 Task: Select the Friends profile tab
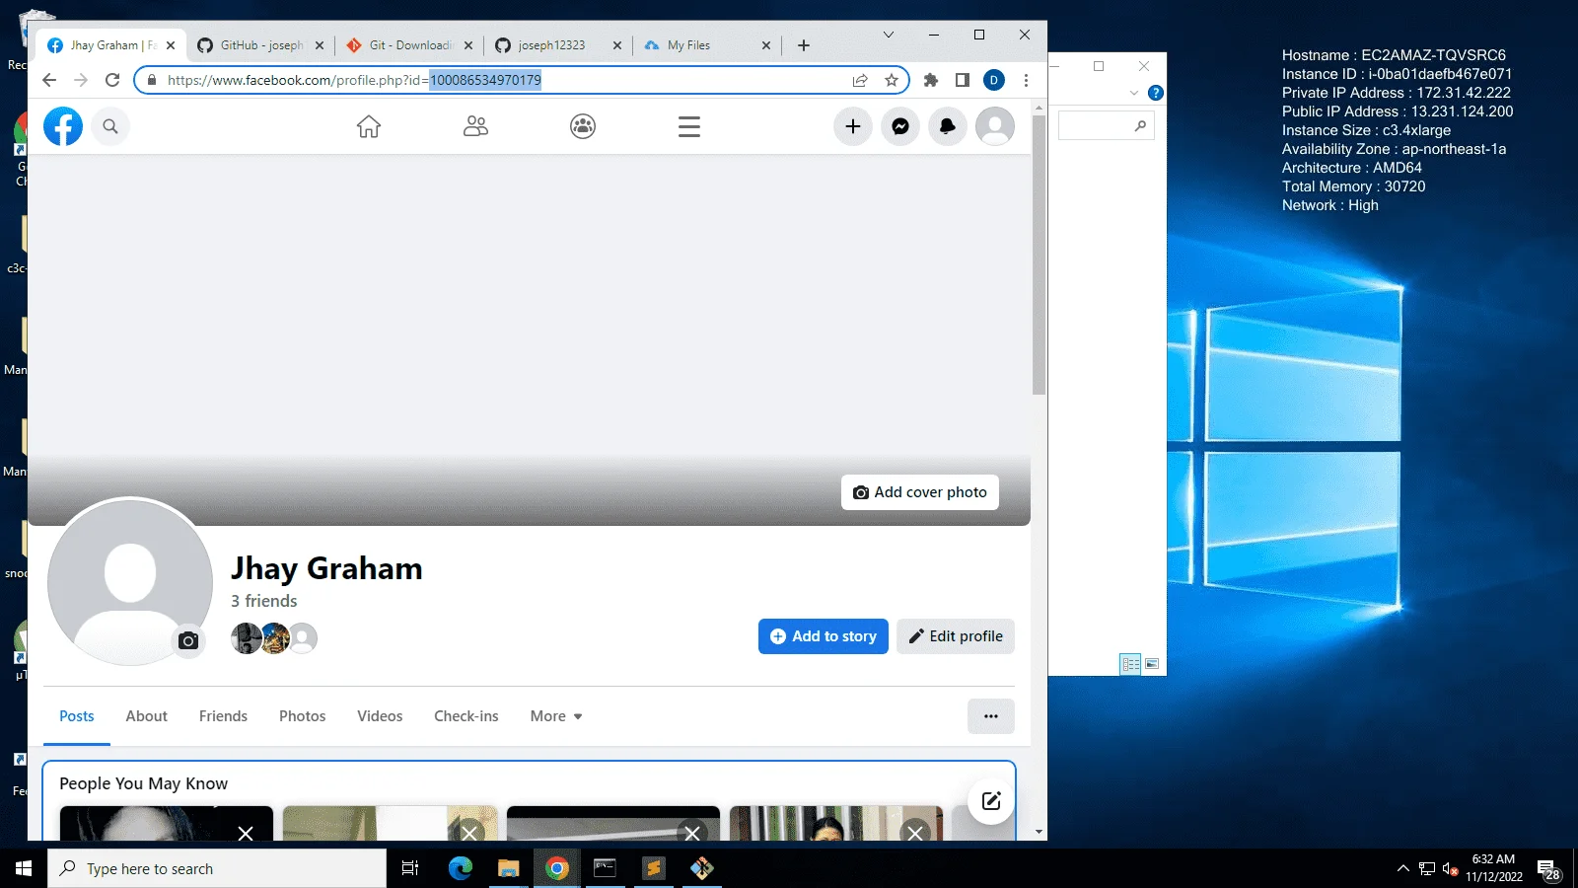click(x=223, y=716)
